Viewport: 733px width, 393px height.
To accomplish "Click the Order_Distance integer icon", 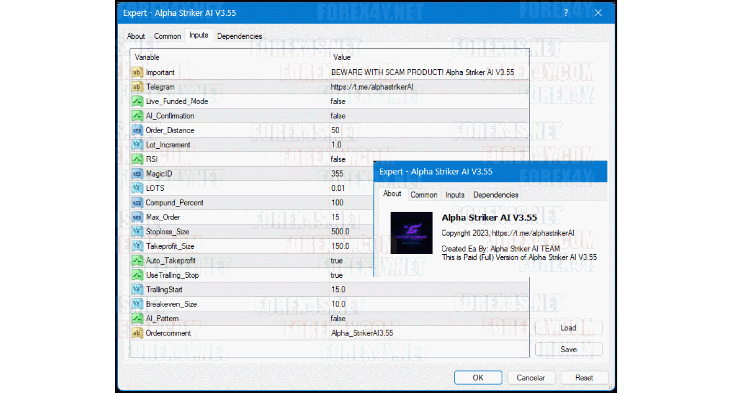I will pyautogui.click(x=137, y=130).
